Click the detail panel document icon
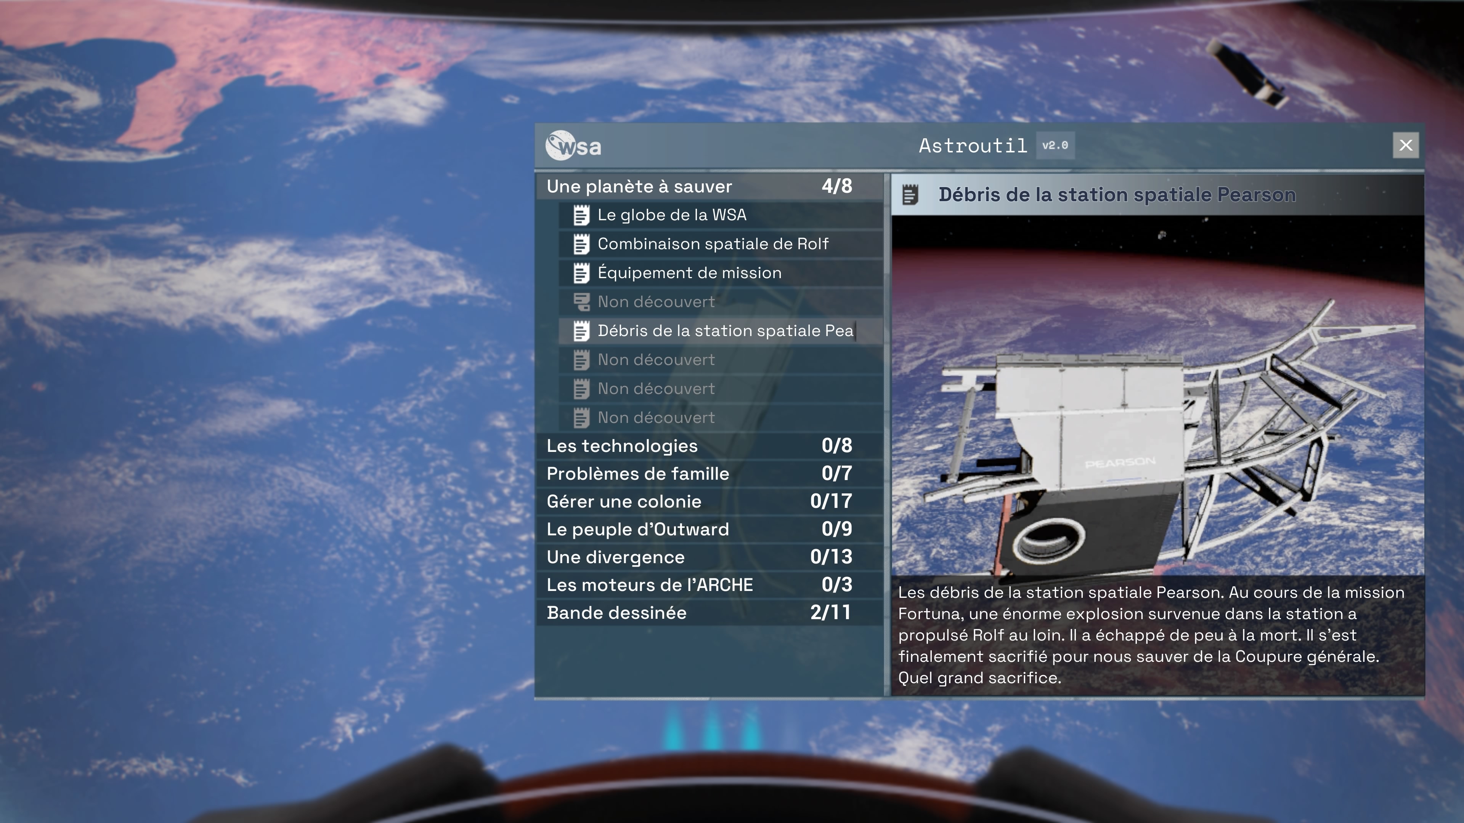Image resolution: width=1464 pixels, height=823 pixels. tap(910, 195)
